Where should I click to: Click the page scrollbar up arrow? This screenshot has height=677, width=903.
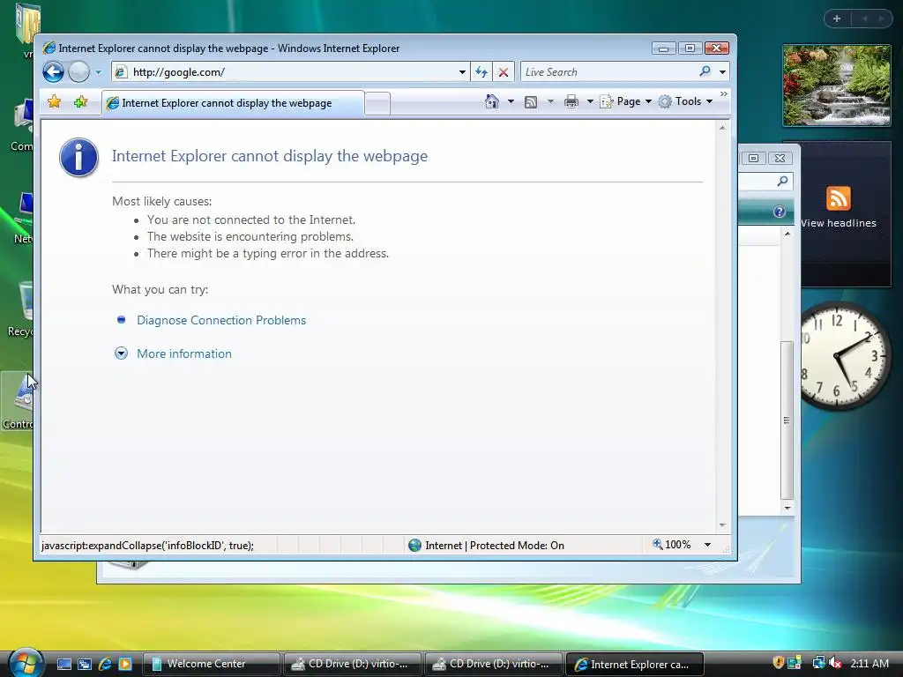pos(722,128)
